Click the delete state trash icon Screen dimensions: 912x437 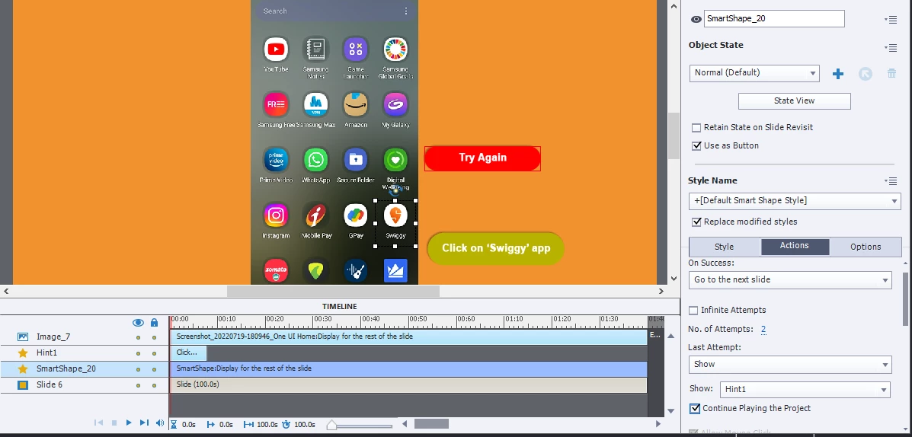[891, 73]
